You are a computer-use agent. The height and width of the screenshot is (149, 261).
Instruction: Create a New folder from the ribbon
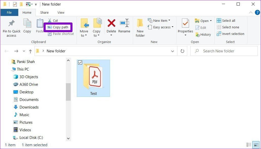(140, 28)
